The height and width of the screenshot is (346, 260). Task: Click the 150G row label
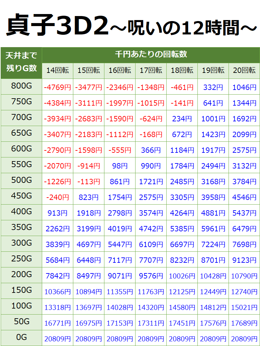pyautogui.click(x=21, y=291)
